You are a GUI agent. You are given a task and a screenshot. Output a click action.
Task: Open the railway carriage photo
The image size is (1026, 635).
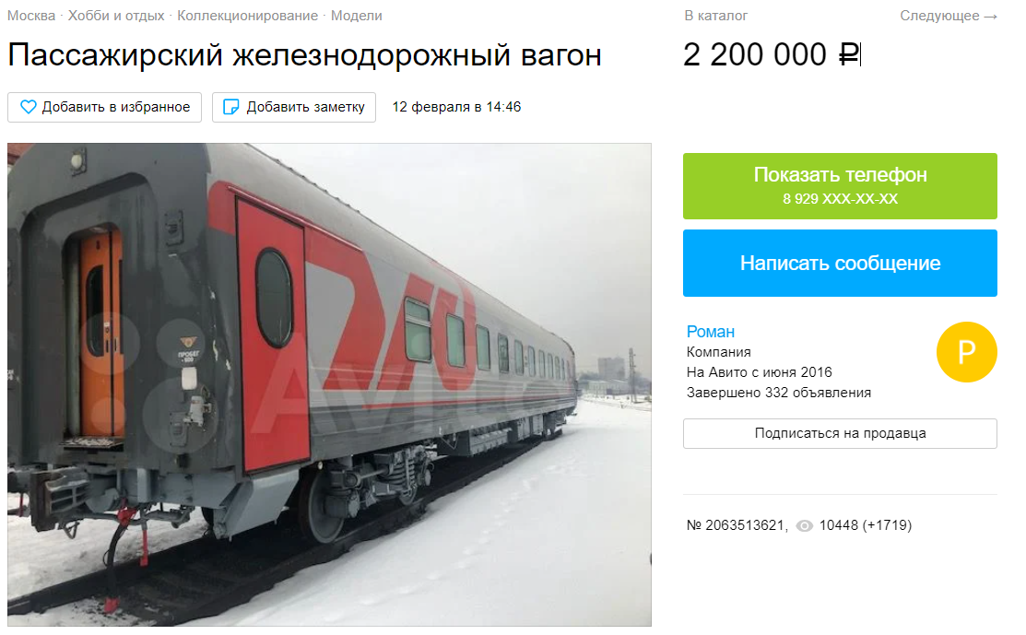coord(329,384)
